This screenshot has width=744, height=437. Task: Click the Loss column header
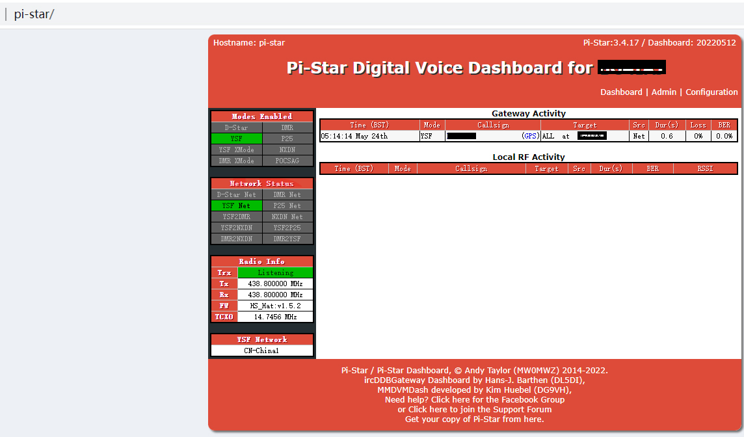[698, 125]
